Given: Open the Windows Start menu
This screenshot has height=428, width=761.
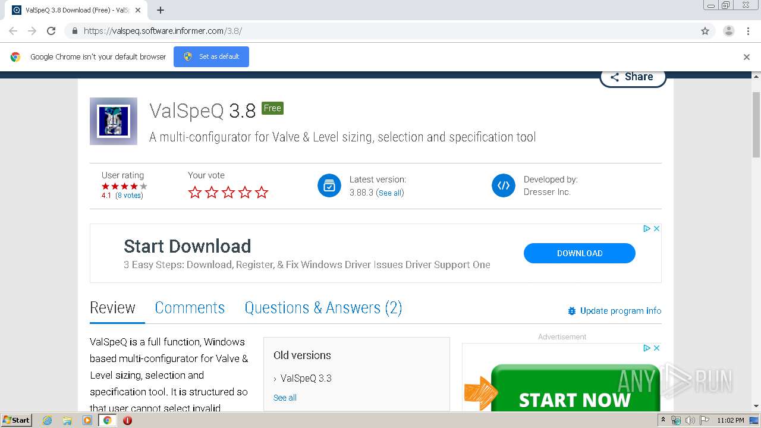Looking at the screenshot, I should coord(17,420).
